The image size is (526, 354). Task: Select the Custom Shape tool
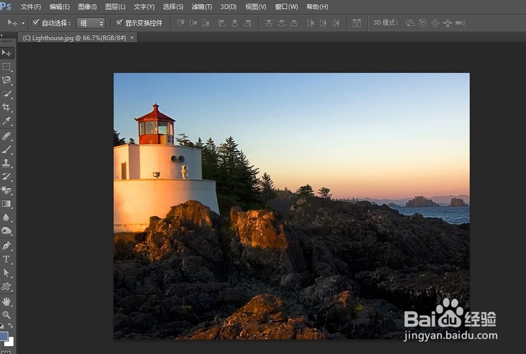pyautogui.click(x=6, y=286)
